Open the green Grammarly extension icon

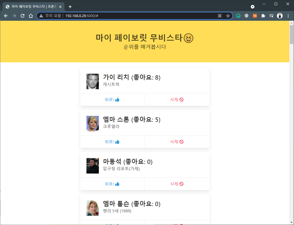(238, 16)
